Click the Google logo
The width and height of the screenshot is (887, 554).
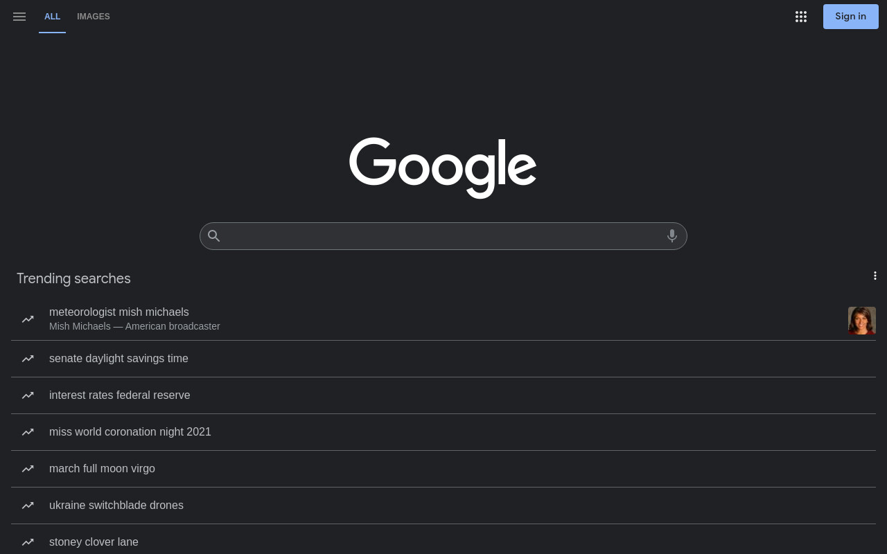pyautogui.click(x=443, y=168)
